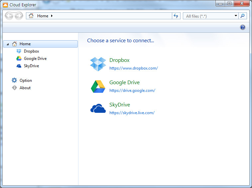Viewport: 252px width, 188px height.
Task: Minimize the Cloud Explorer window
Action: [220, 4]
